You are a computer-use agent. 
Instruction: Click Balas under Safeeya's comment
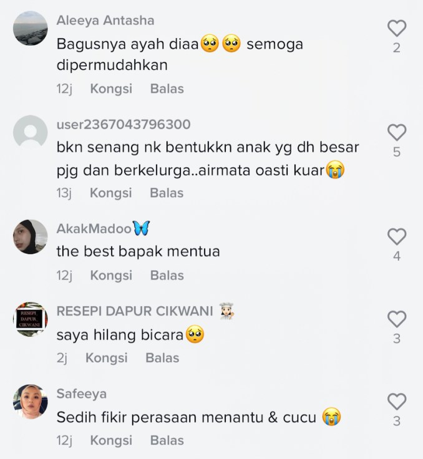tap(167, 440)
